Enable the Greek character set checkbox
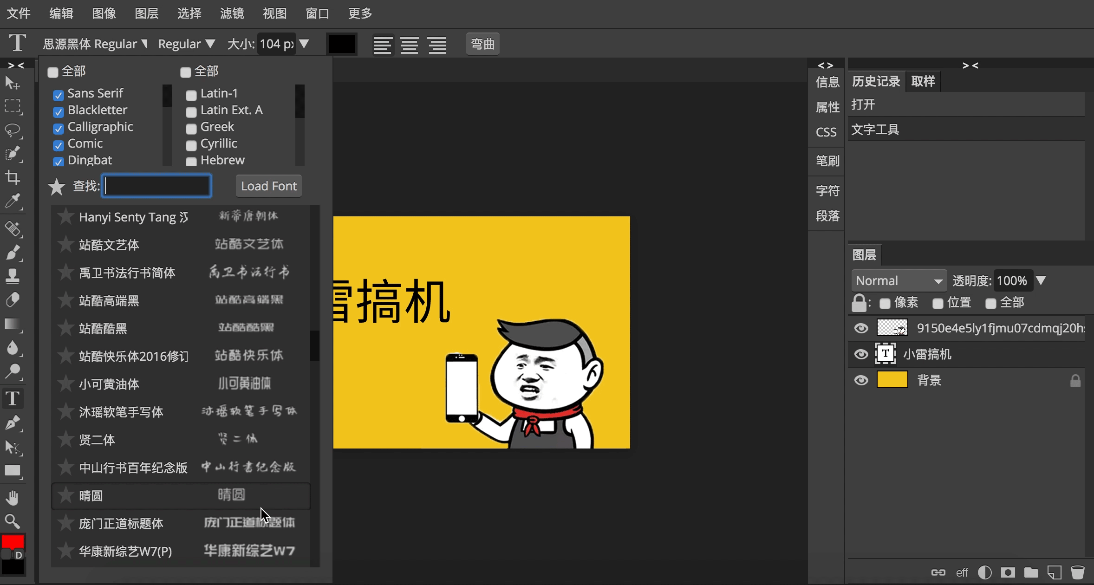The height and width of the screenshot is (585, 1094). [191, 129]
